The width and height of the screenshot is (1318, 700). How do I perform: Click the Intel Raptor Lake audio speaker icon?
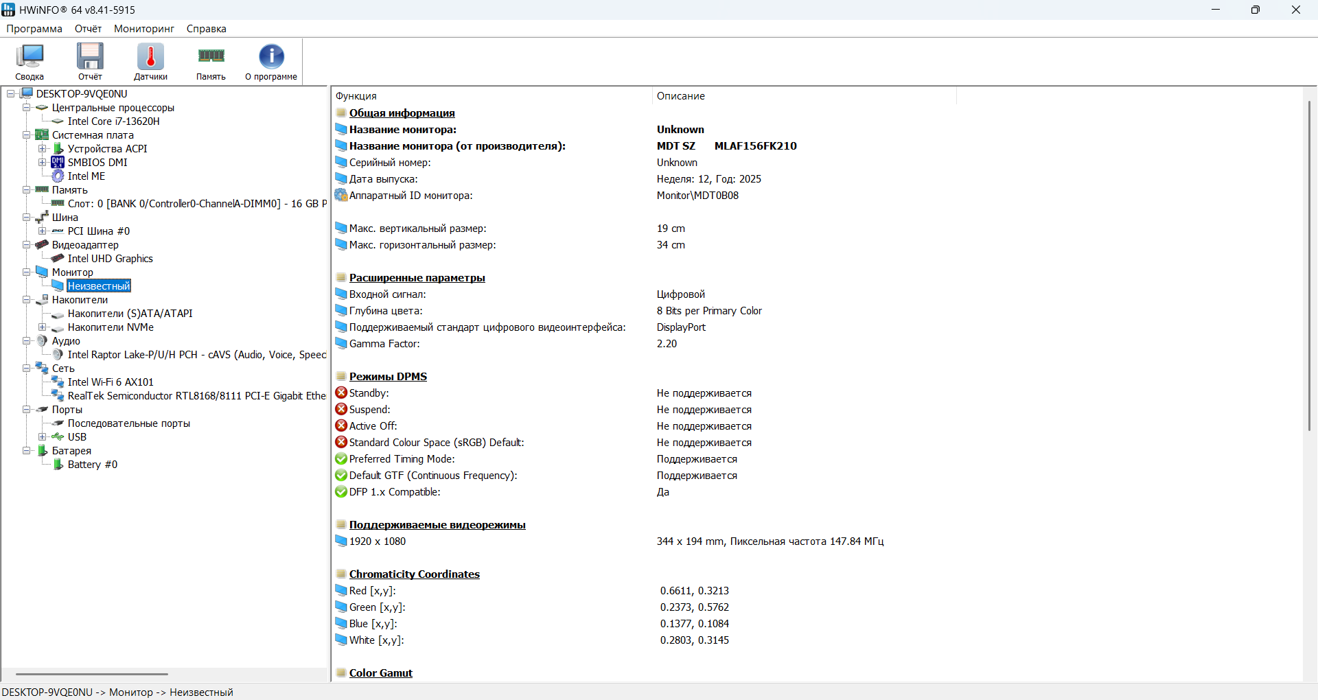point(58,355)
